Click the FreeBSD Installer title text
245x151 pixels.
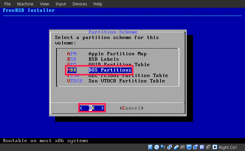(x=29, y=10)
